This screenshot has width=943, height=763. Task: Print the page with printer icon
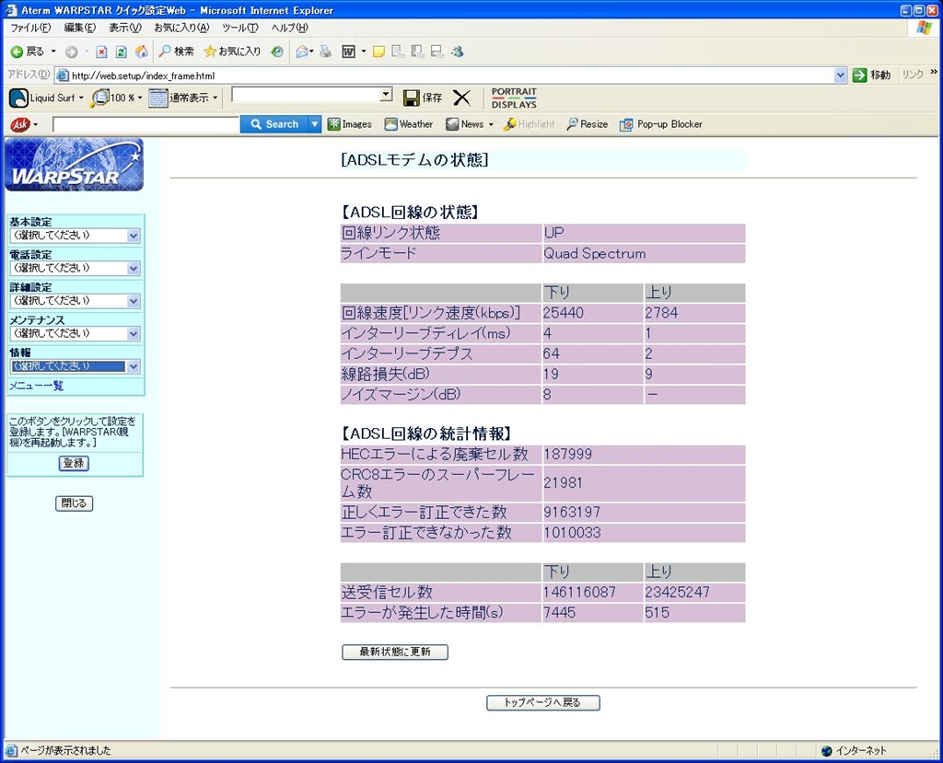[x=325, y=52]
